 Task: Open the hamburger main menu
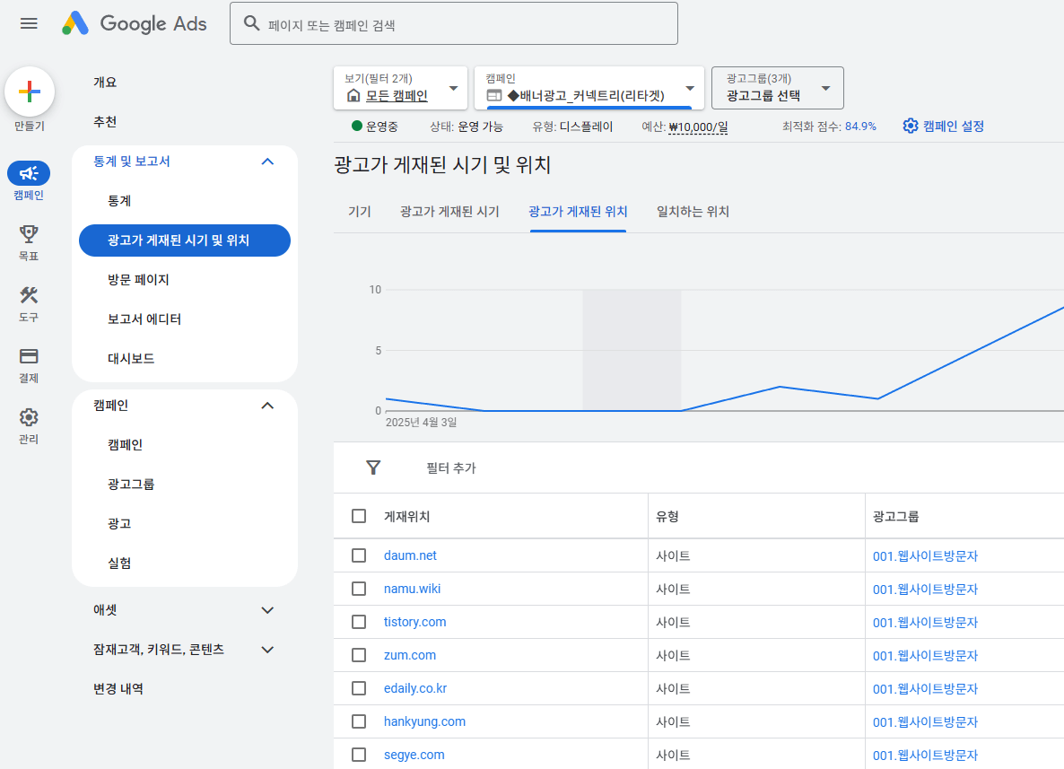click(x=29, y=23)
